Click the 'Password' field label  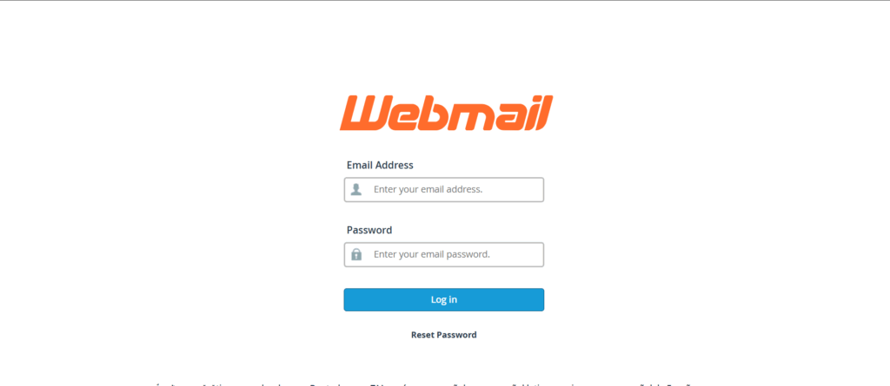[369, 230]
